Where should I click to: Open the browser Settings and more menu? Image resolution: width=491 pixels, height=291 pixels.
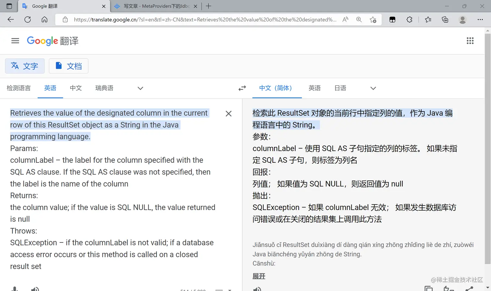click(x=480, y=19)
